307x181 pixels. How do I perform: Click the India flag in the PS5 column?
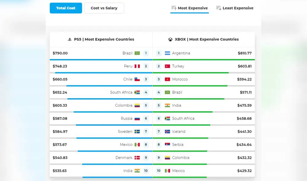137,171
